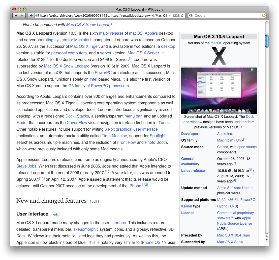Follow the Mac OS X Snow Leopard hatnote link
279x260 pixels.
(x=89, y=25)
